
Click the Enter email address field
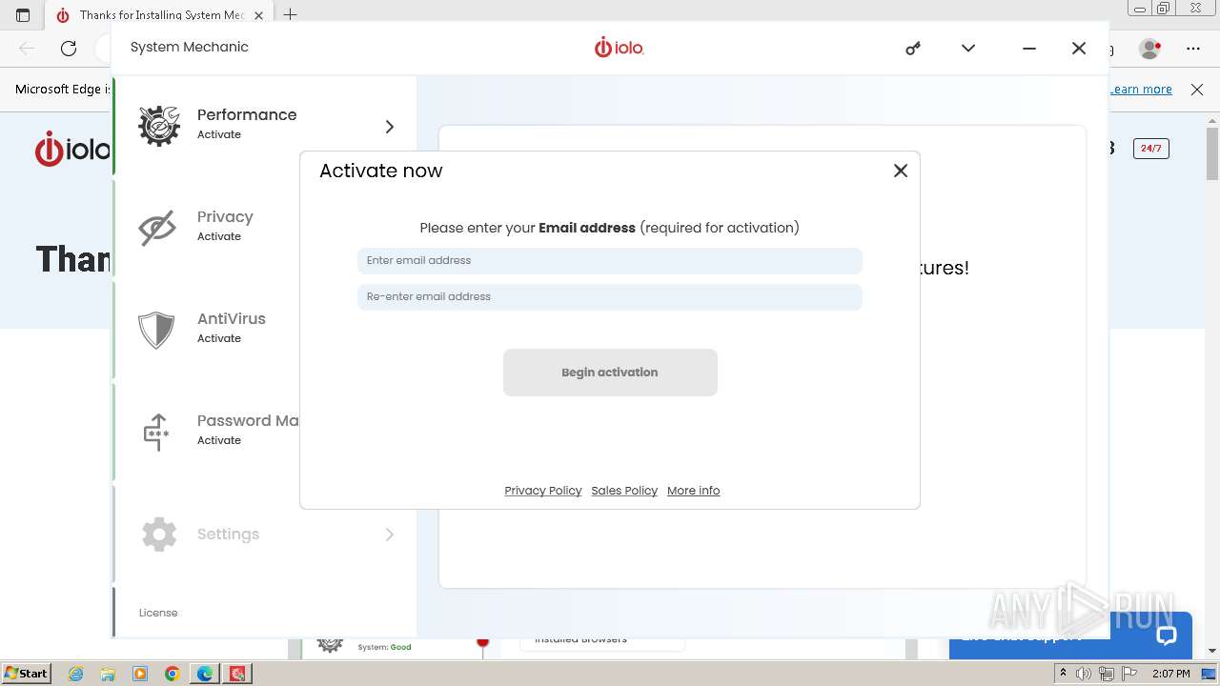pyautogui.click(x=610, y=260)
